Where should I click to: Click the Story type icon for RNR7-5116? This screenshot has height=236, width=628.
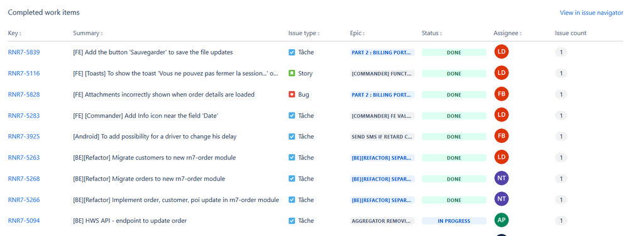click(292, 74)
